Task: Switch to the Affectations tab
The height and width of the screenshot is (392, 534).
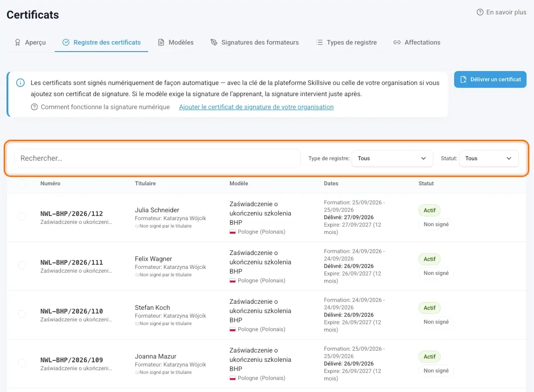Action: pyautogui.click(x=417, y=42)
